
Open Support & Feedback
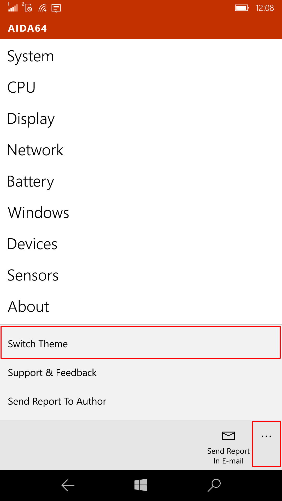pyautogui.click(x=52, y=373)
